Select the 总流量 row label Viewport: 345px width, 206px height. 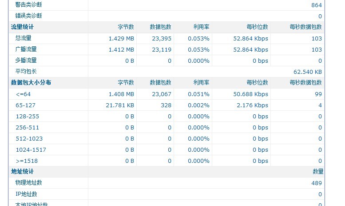tap(24, 38)
